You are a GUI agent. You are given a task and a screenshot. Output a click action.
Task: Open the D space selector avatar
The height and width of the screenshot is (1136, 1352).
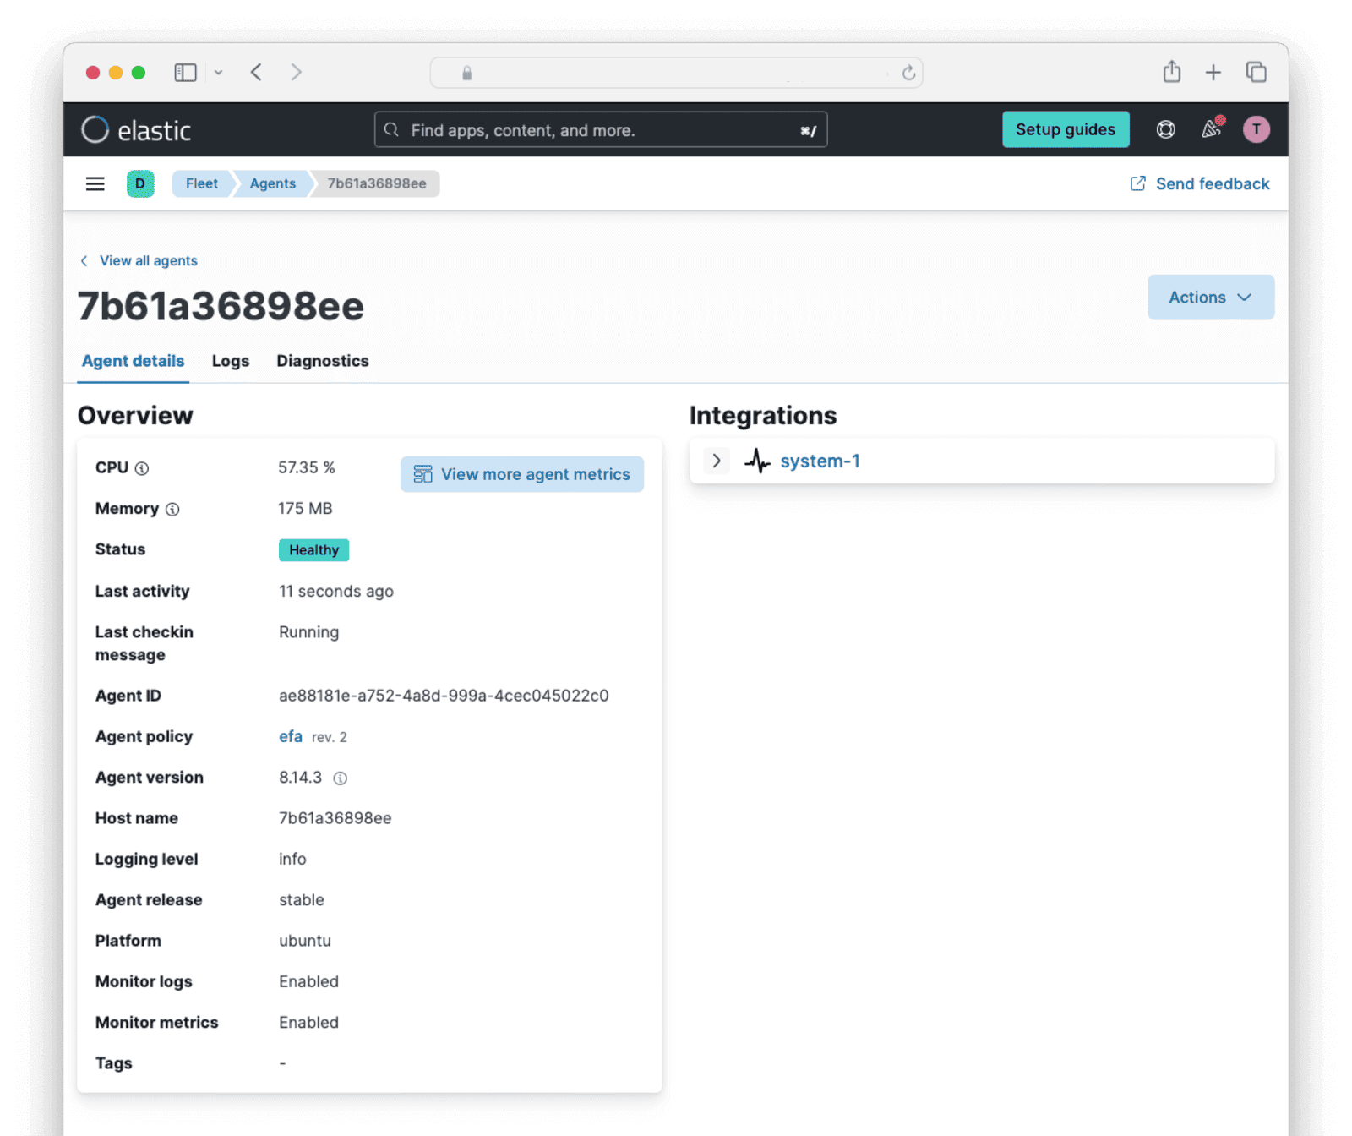click(140, 183)
